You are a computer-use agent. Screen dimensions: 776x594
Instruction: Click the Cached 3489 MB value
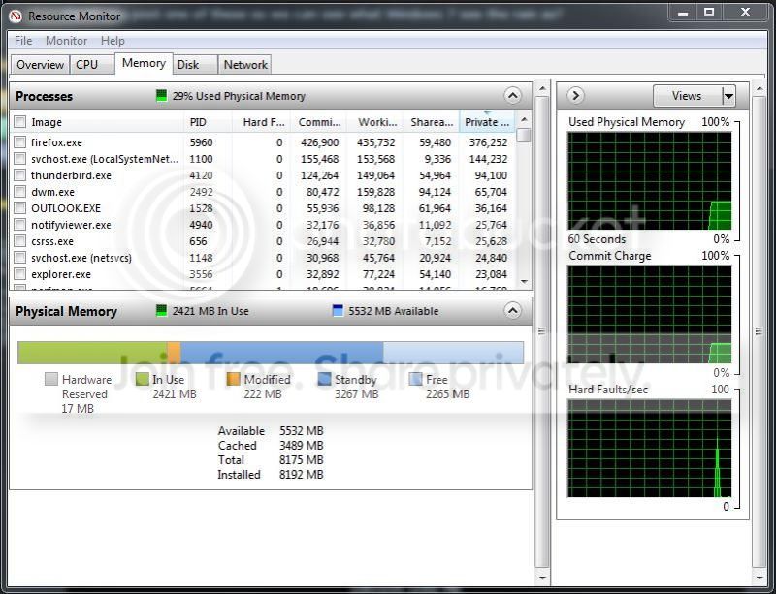pos(301,445)
